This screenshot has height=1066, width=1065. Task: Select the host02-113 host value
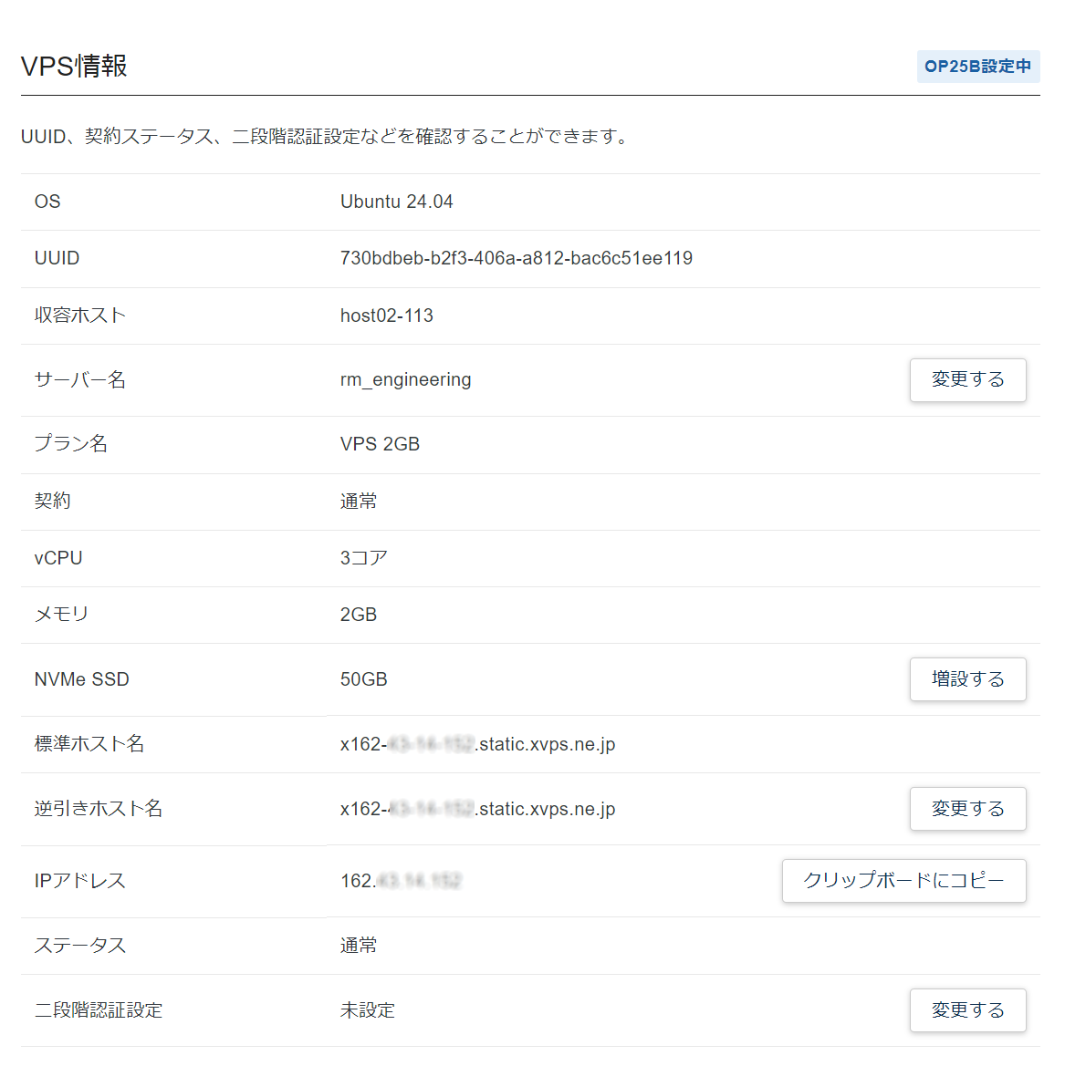coord(386,316)
